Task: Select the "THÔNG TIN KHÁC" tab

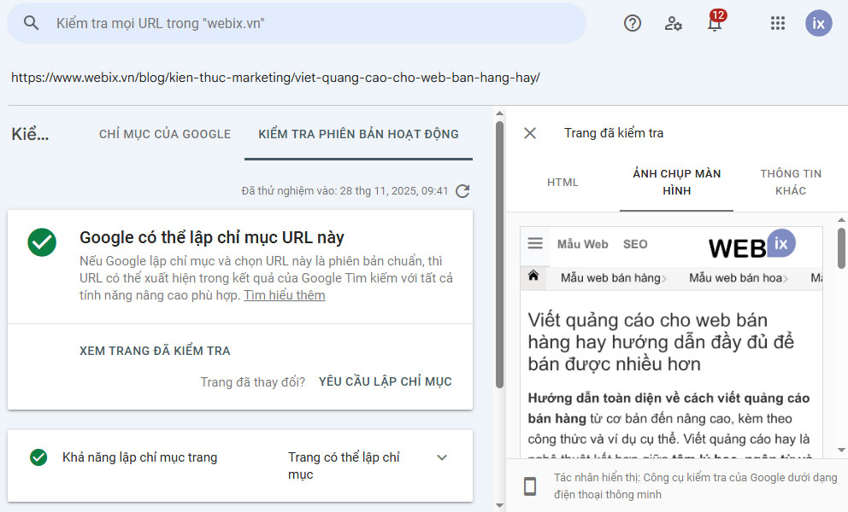Action: (x=790, y=181)
